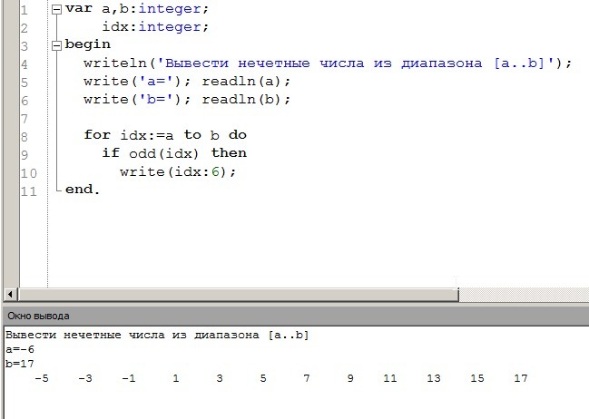Click line number 4 in the gutter
The width and height of the screenshot is (589, 419).
[x=24, y=63]
